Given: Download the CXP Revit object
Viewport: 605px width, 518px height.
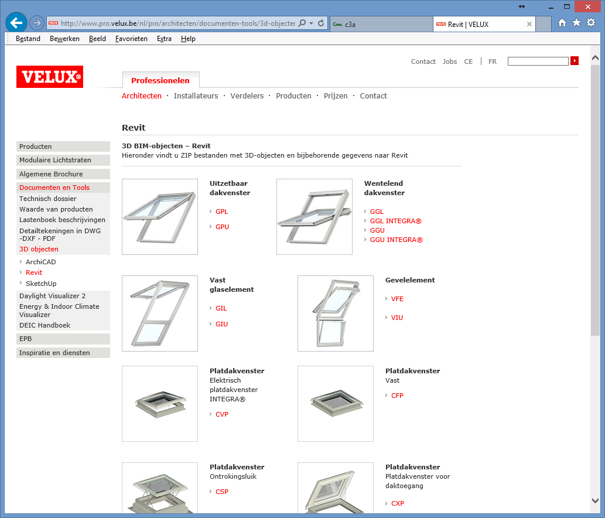Looking at the screenshot, I should pos(398,503).
